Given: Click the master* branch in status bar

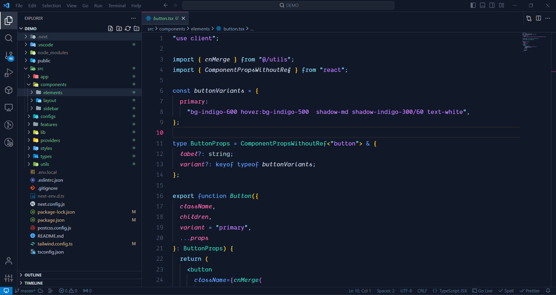Looking at the screenshot, I should point(25,291).
